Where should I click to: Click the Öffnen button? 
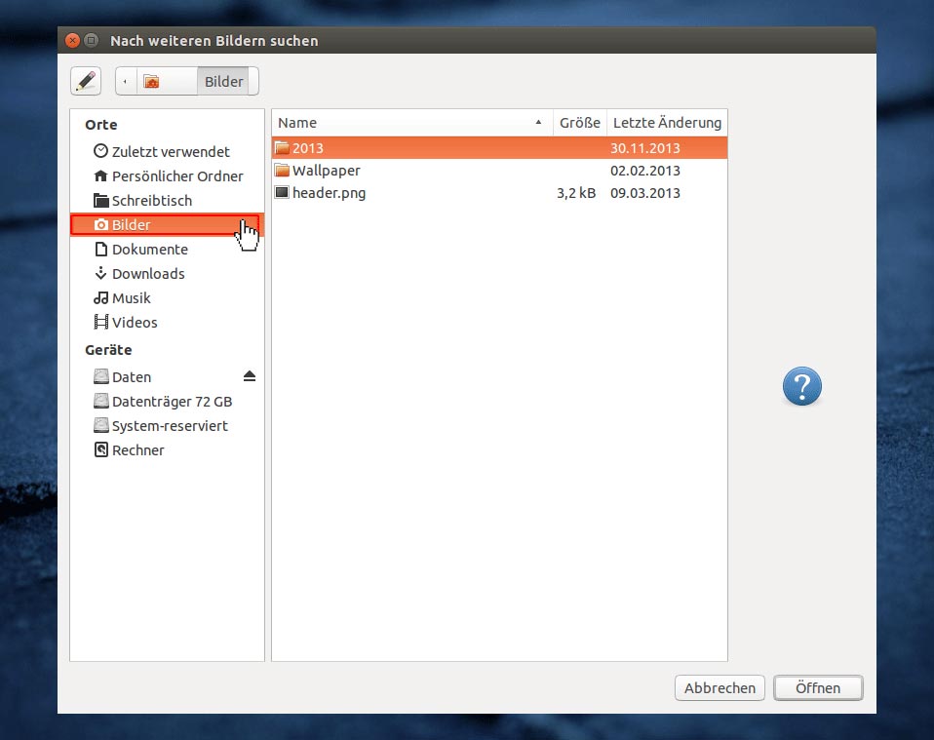(818, 688)
